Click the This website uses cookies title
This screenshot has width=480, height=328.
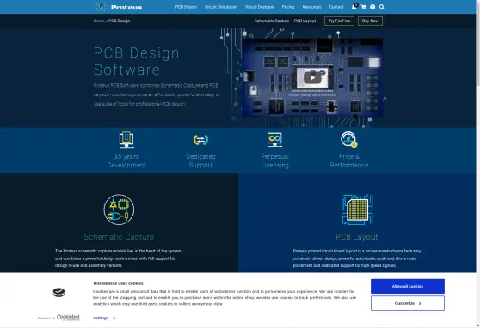click(118, 283)
